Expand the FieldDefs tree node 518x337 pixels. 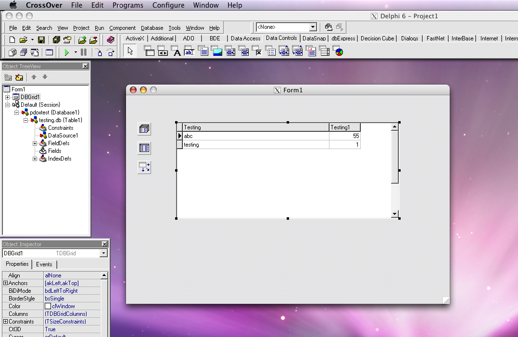tap(35, 143)
